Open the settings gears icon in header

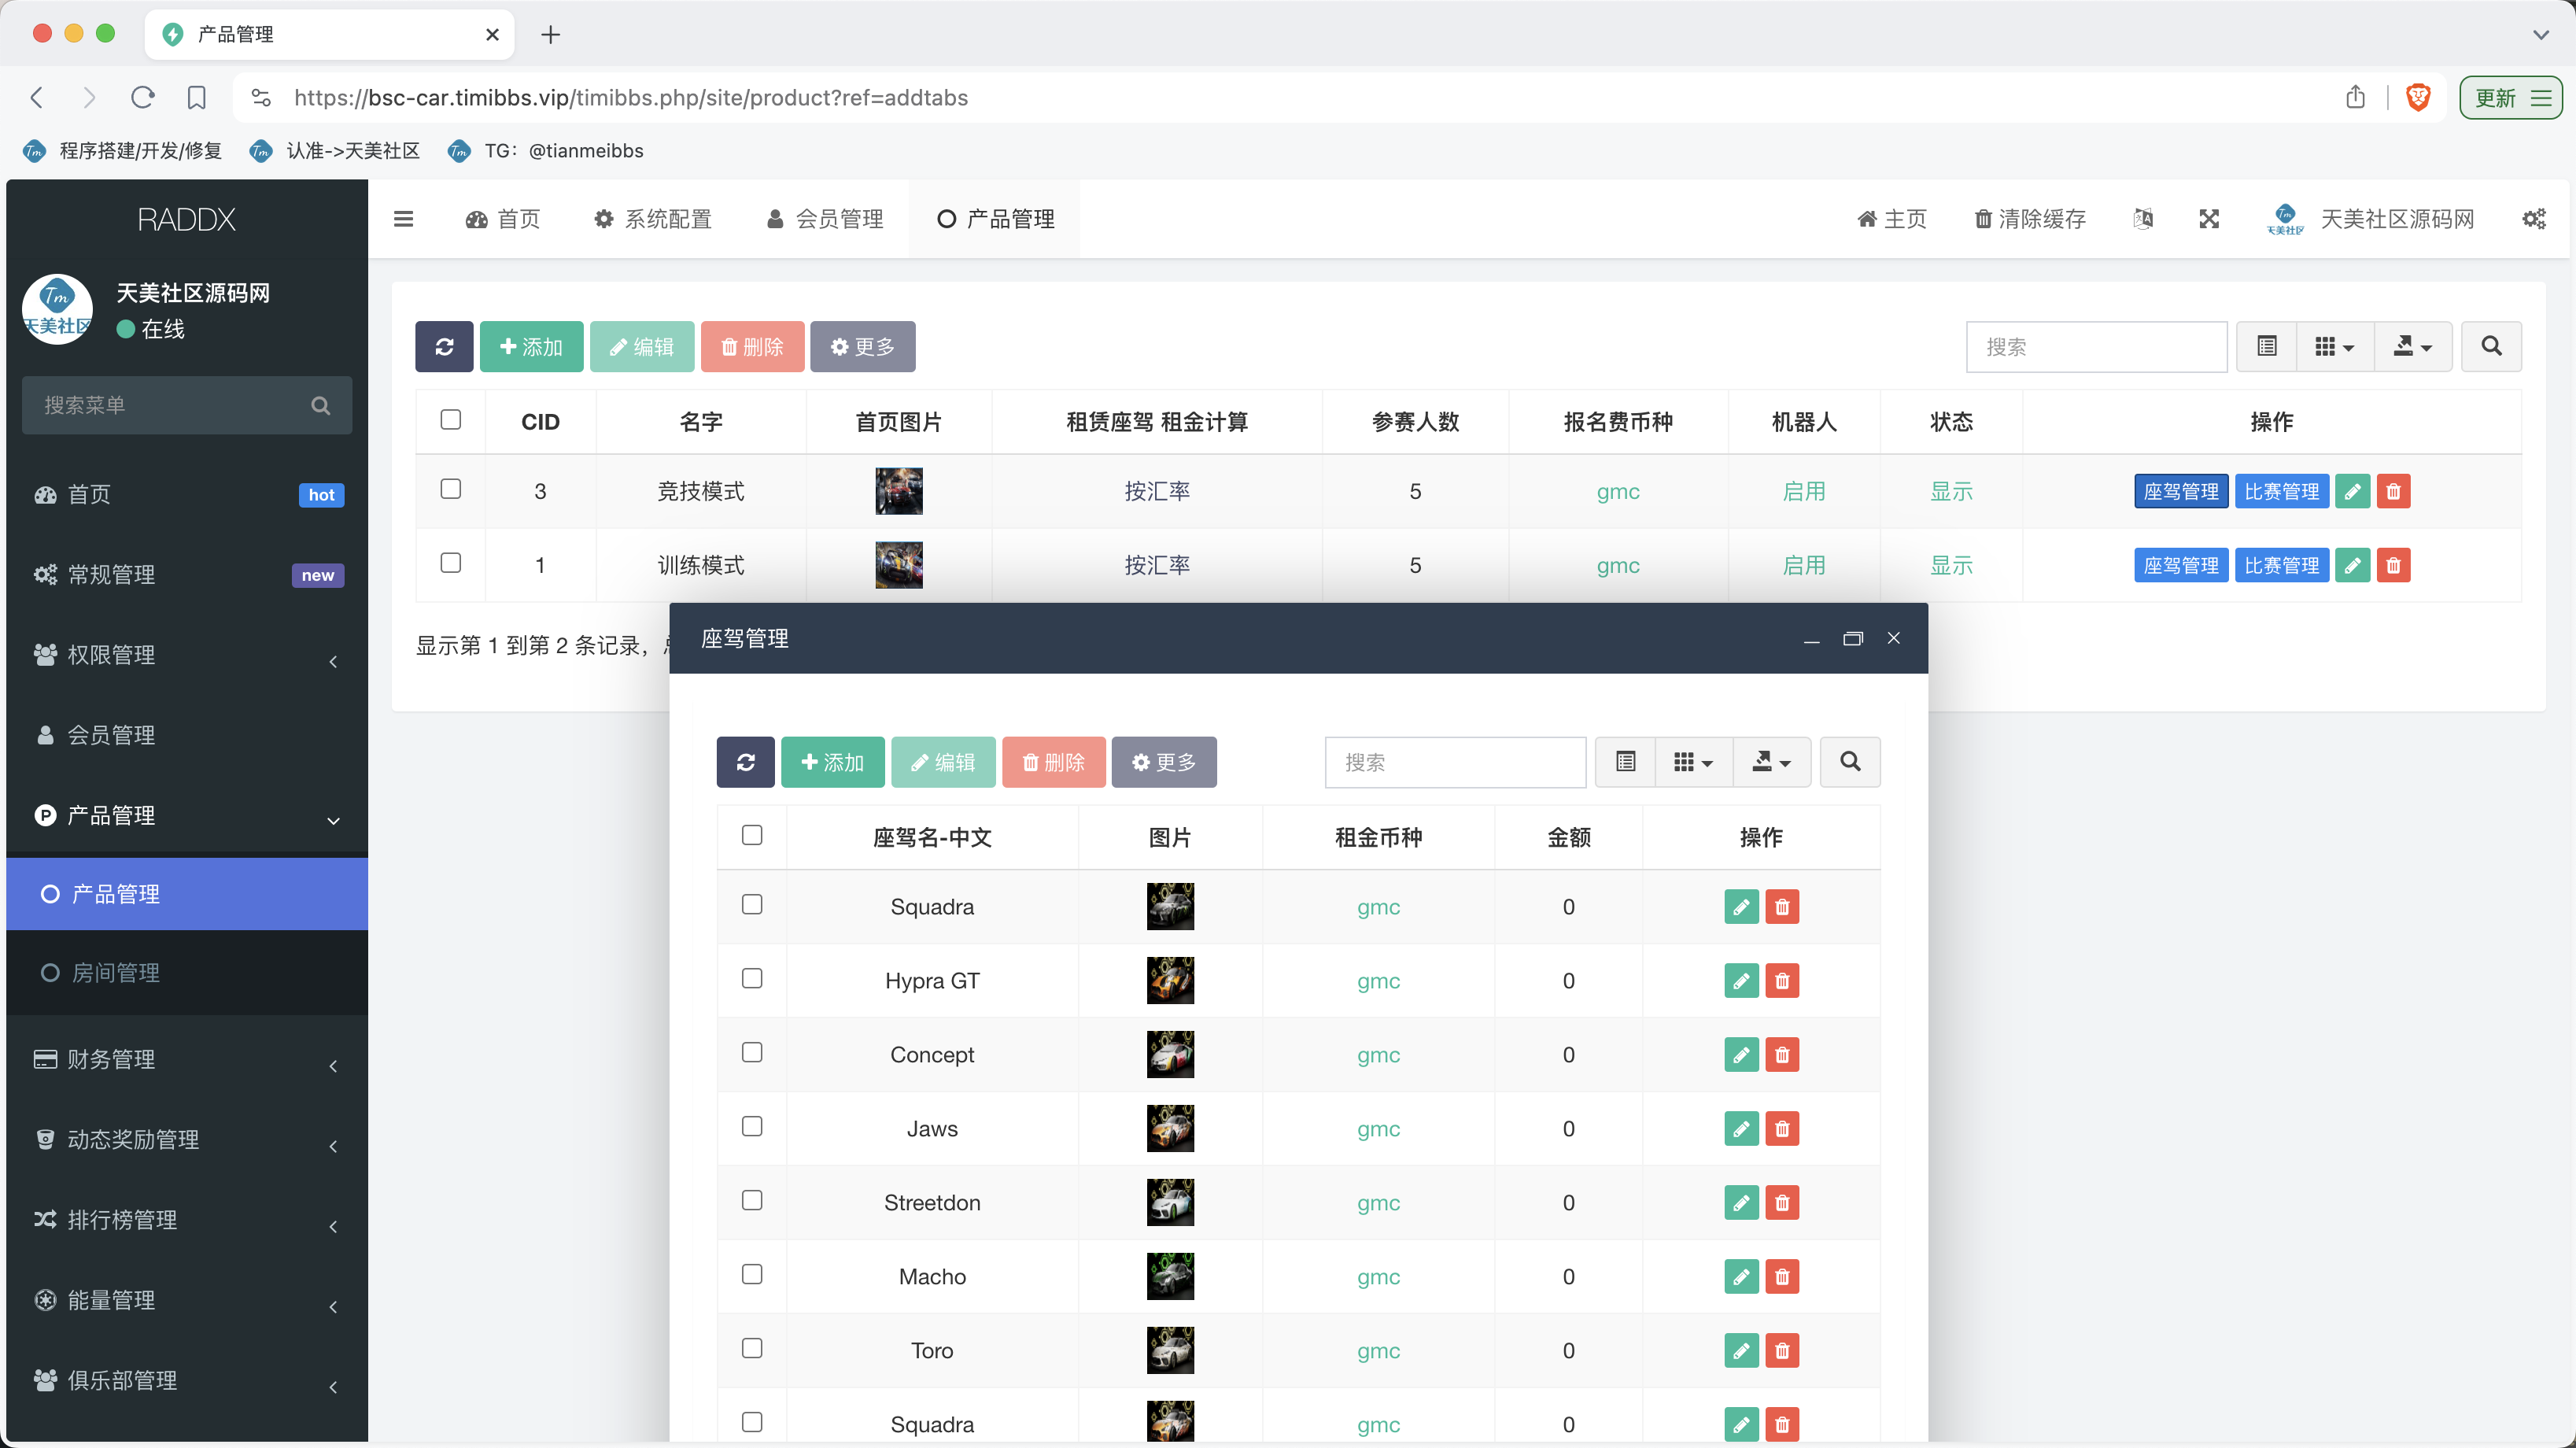tap(2534, 219)
